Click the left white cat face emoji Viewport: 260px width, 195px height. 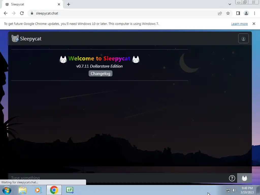63,59
